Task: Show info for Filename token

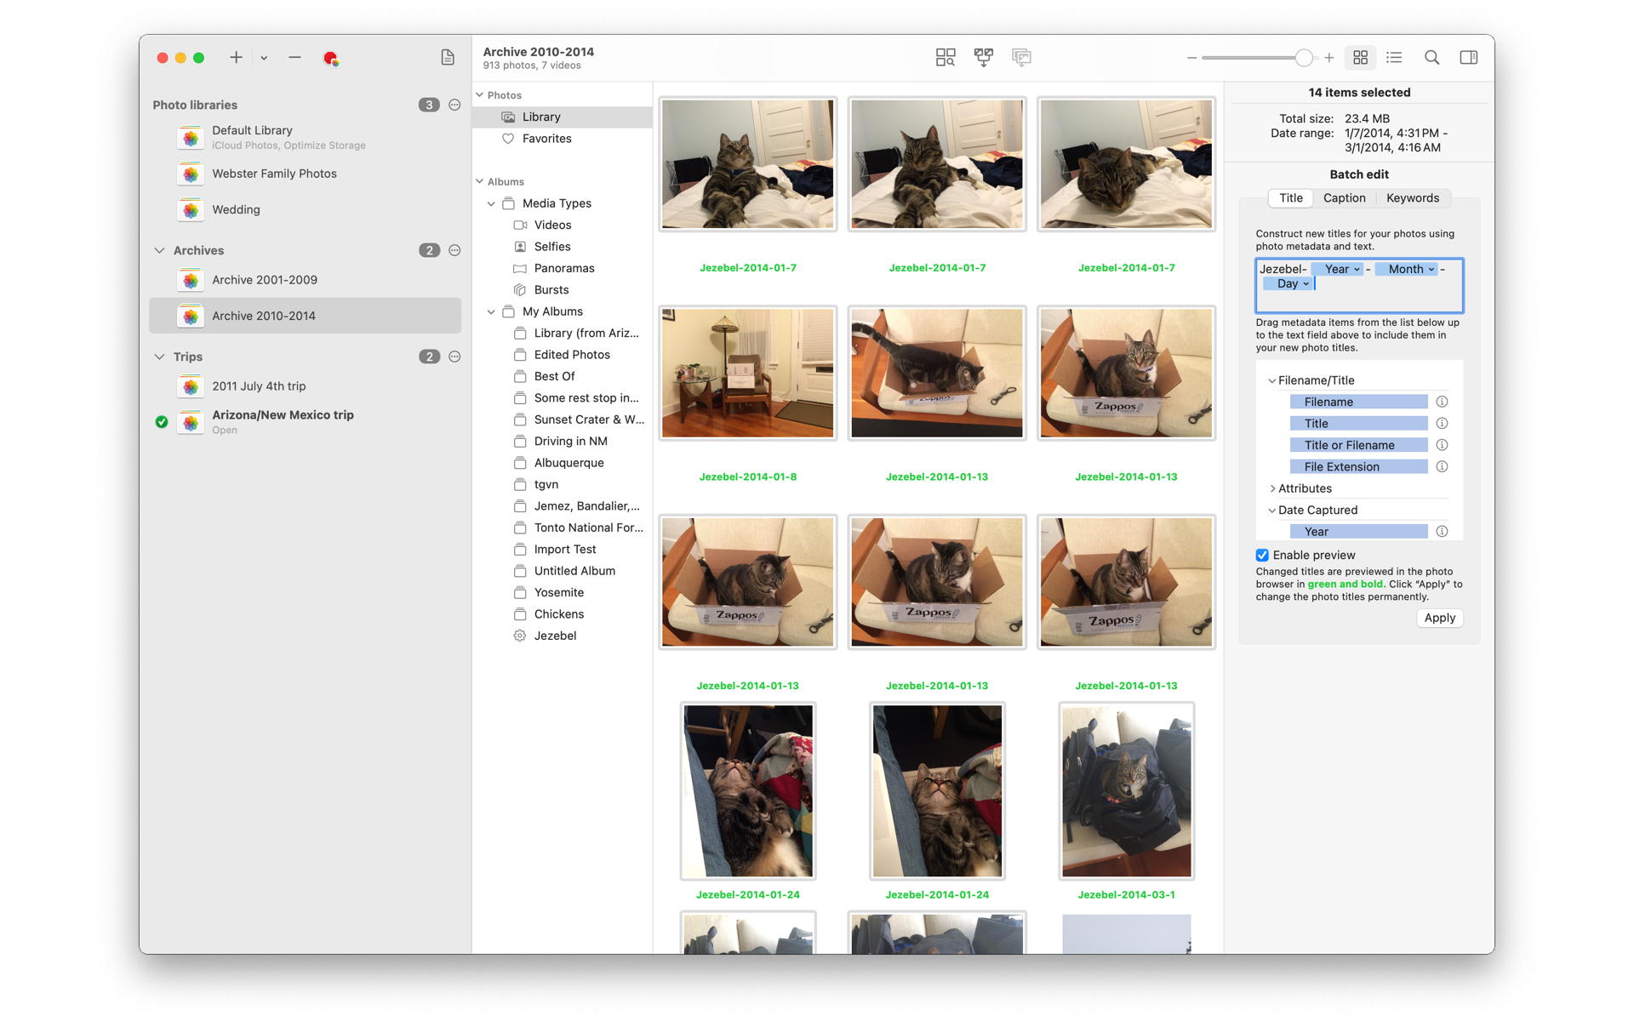Action: (x=1442, y=402)
